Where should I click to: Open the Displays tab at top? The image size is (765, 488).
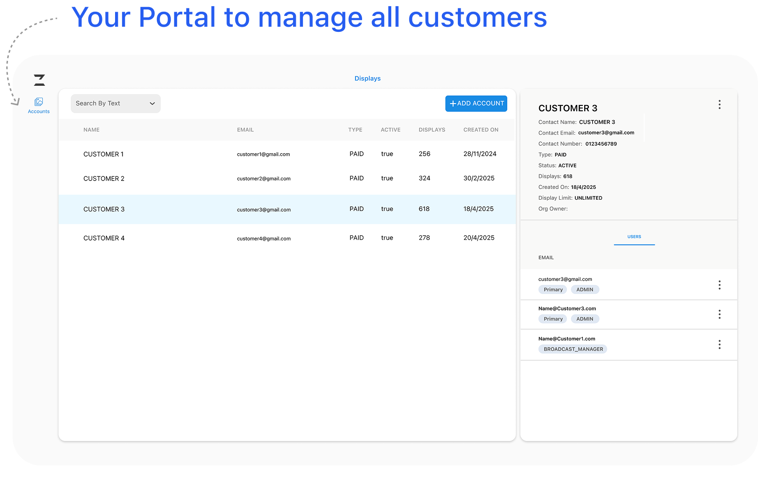tap(367, 79)
